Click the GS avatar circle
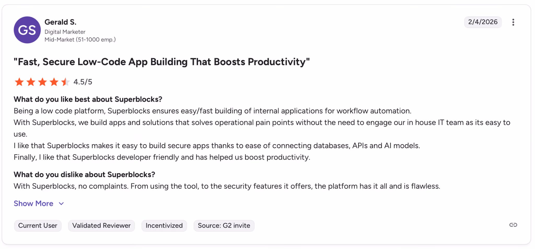 tap(27, 30)
